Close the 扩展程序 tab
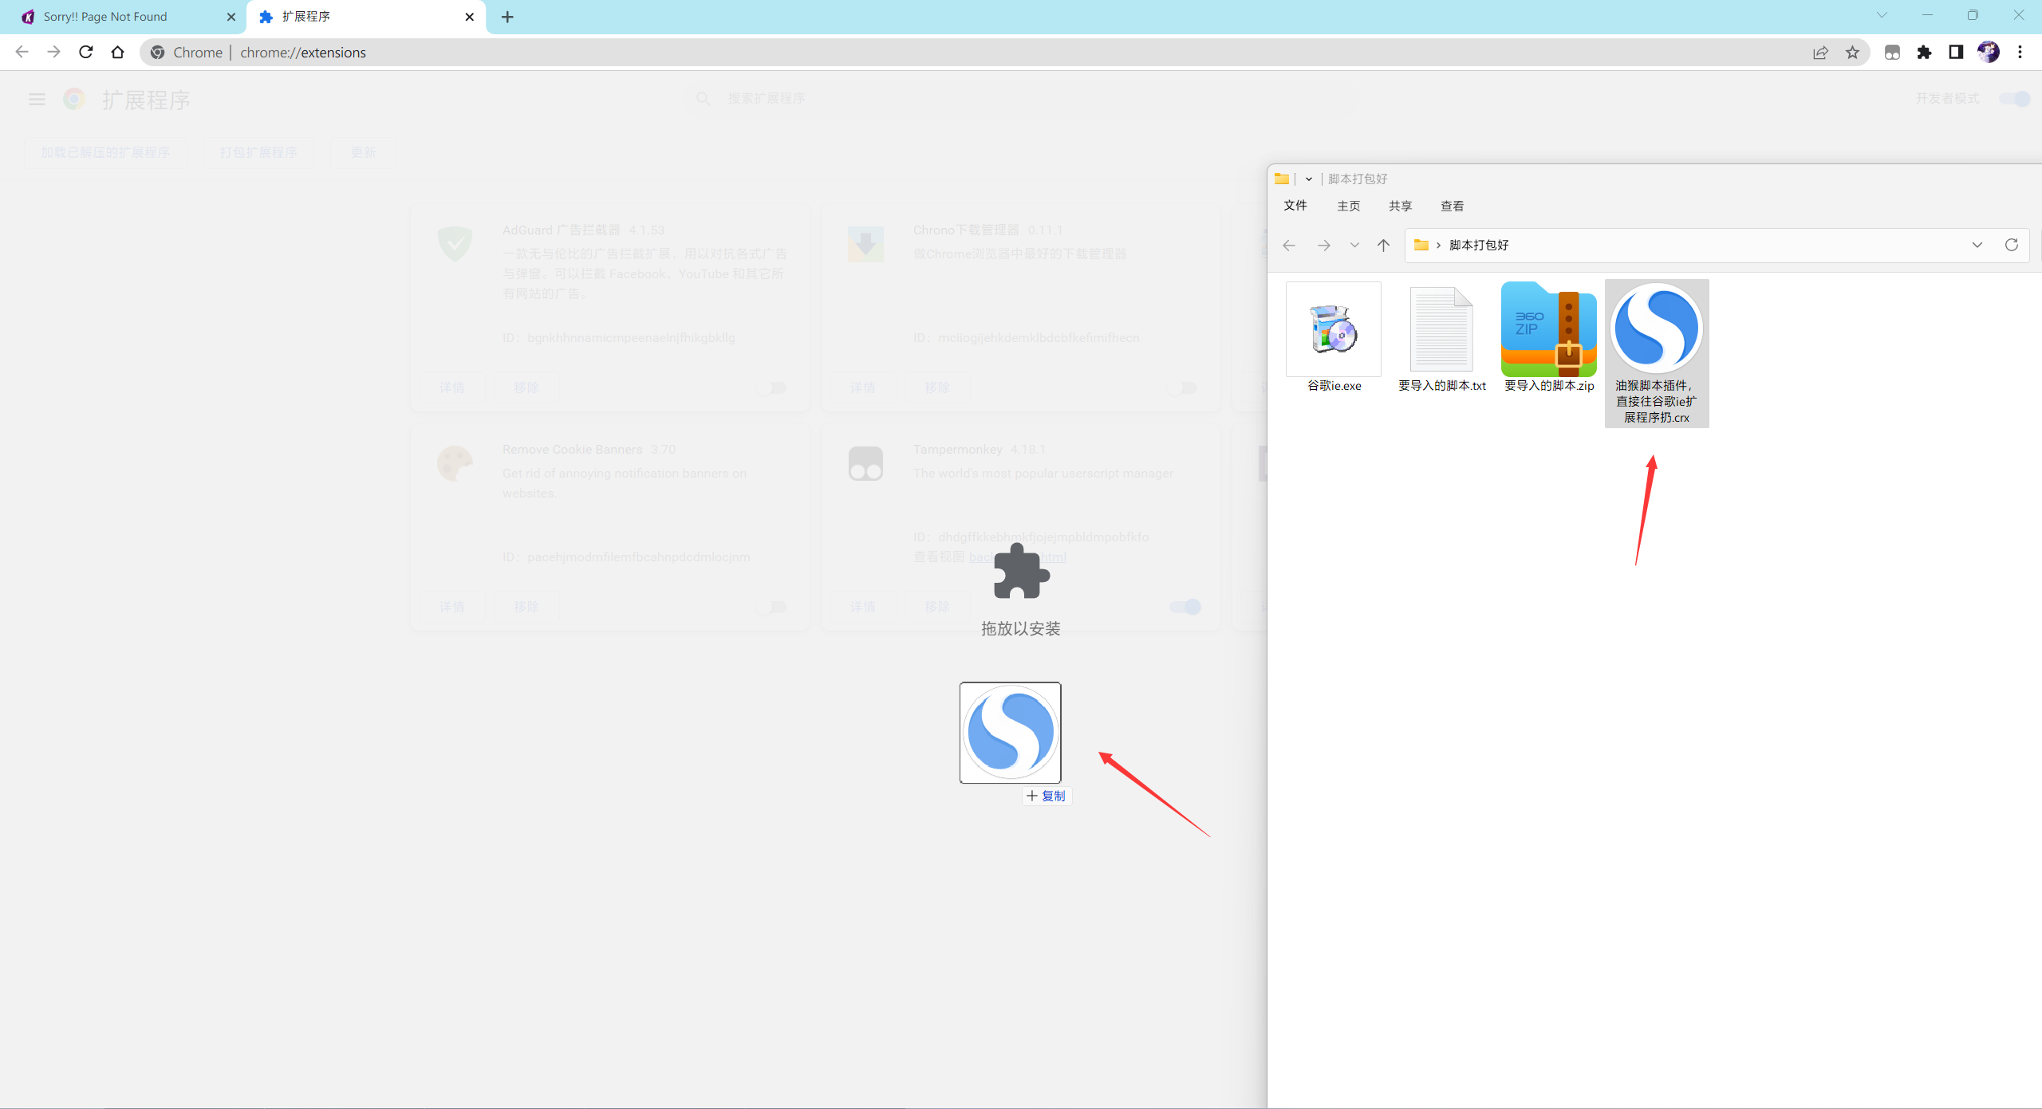2042x1109 pixels. tap(469, 17)
